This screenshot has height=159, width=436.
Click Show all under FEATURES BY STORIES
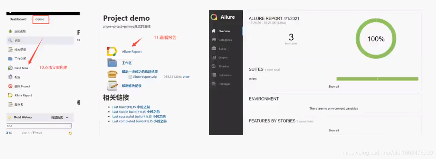333,131
